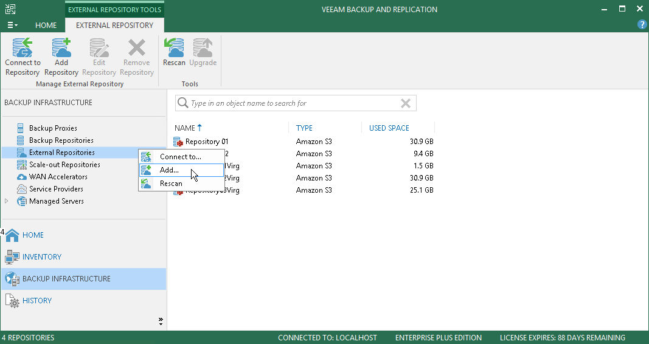Click the application logo icon
This screenshot has height=344, width=649.
[x=10, y=9]
